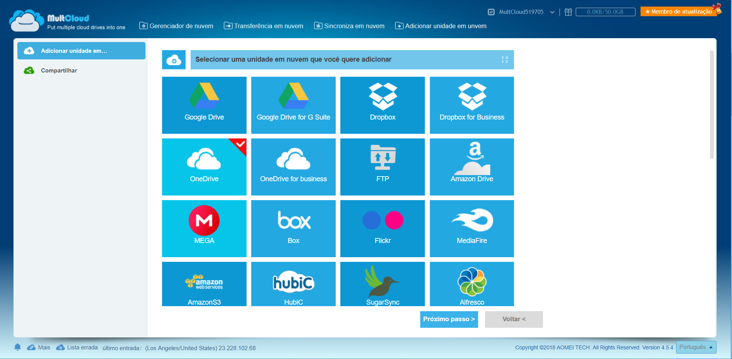This screenshot has height=359, width=732.
Task: Click the add-cloud icon beside the header
Action: click(174, 60)
